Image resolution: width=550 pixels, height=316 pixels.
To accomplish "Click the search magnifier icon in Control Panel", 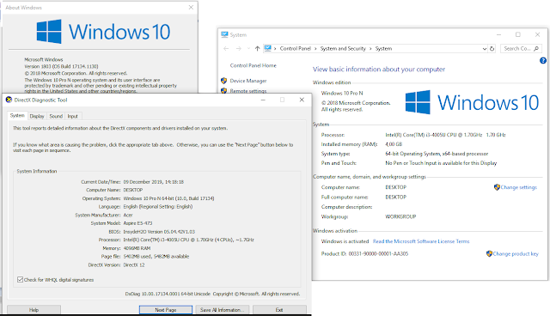I will point(536,49).
